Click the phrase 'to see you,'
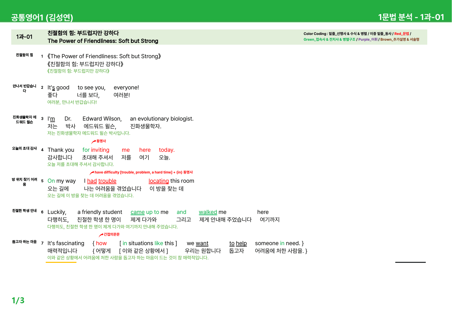Image resolution: width=452 pixels, height=319 pixels. 91,88
